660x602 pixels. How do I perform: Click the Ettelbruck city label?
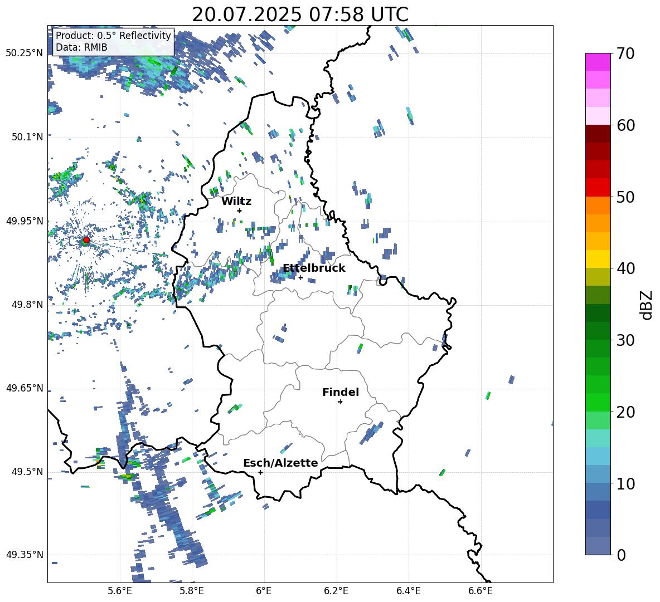[314, 268]
